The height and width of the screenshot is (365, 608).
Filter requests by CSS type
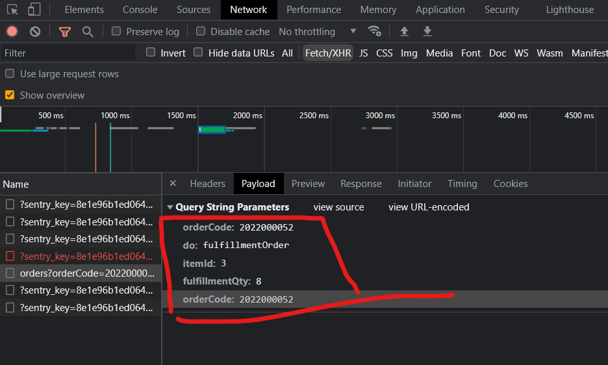coord(385,53)
